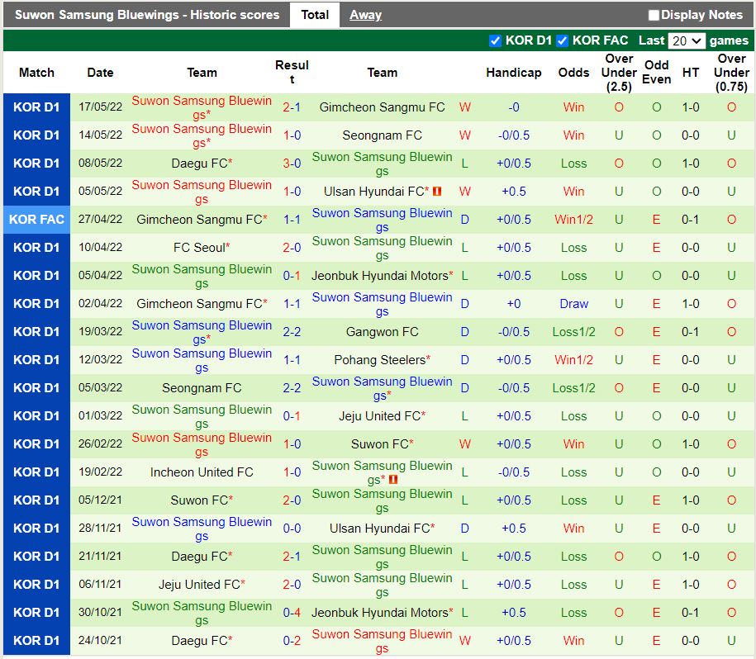Open the Seongnam FC team page
This screenshot has height=659, width=756.
382,135
